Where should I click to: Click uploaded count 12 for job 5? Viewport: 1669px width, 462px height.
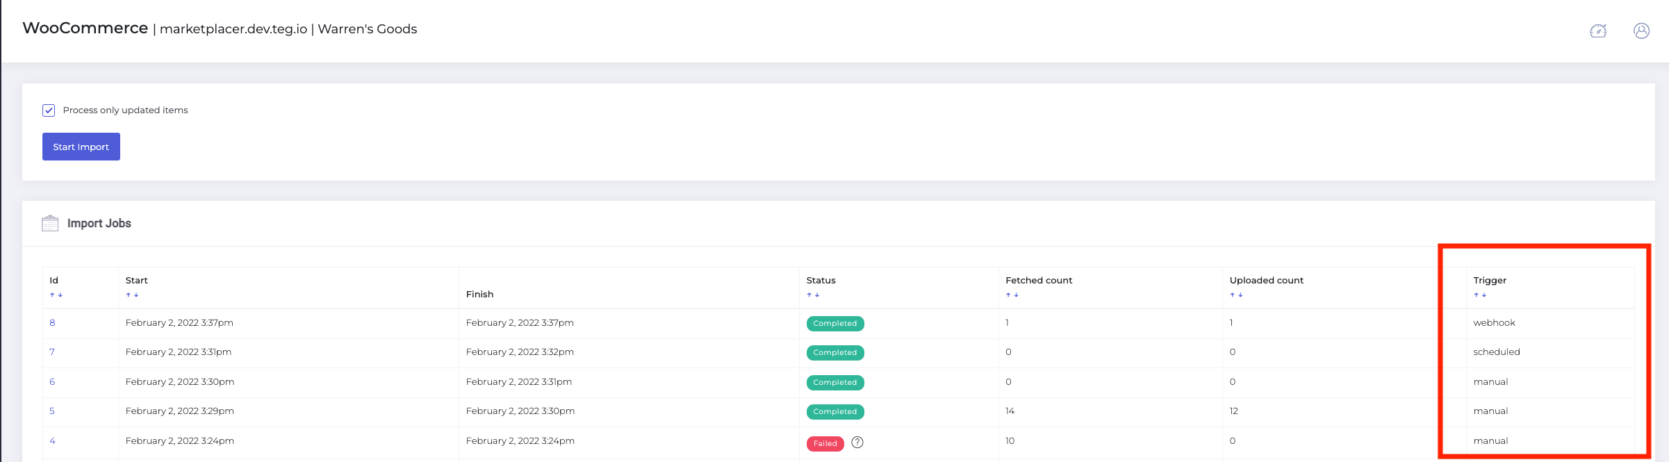[1234, 411]
